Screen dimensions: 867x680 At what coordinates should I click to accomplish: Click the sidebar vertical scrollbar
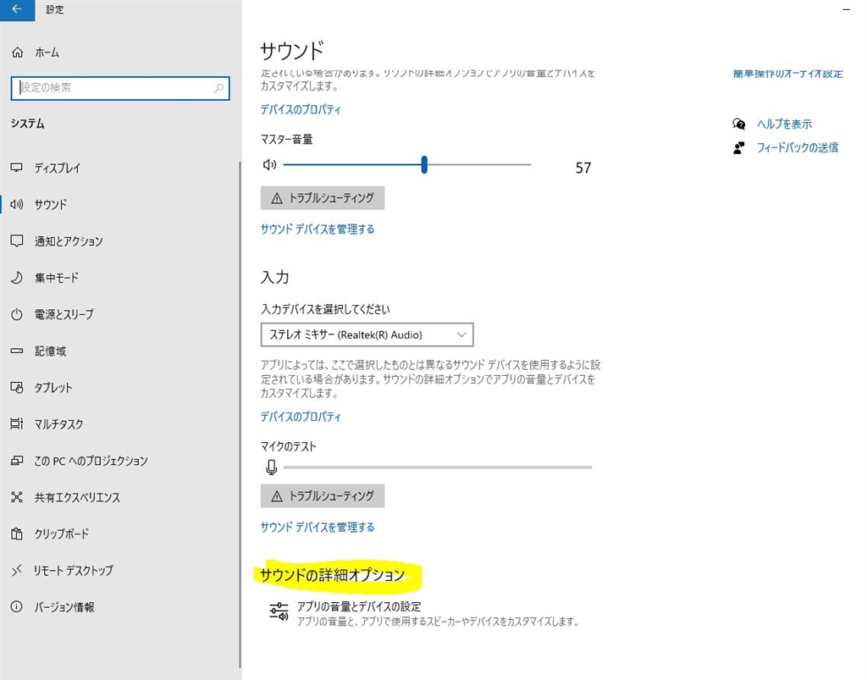pos(240,415)
